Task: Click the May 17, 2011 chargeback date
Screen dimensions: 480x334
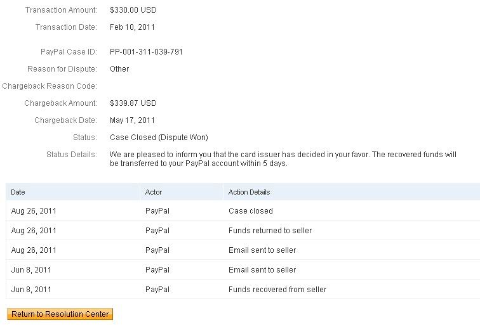Action: 132,120
